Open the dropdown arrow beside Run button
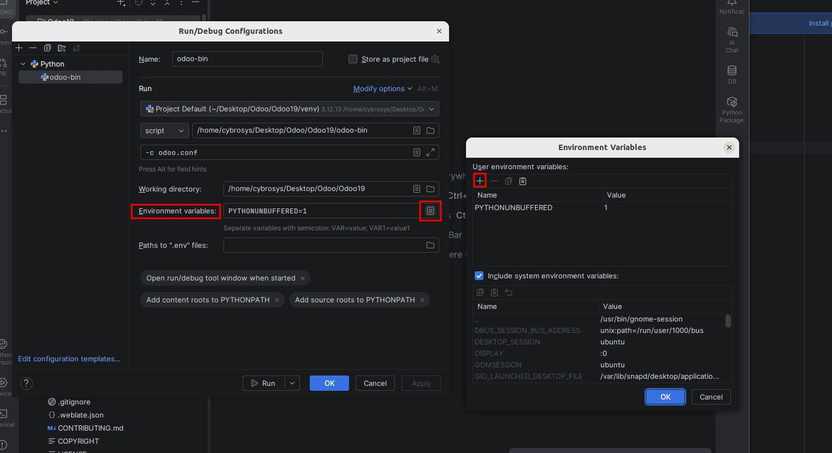The height and width of the screenshot is (453, 832). (292, 383)
